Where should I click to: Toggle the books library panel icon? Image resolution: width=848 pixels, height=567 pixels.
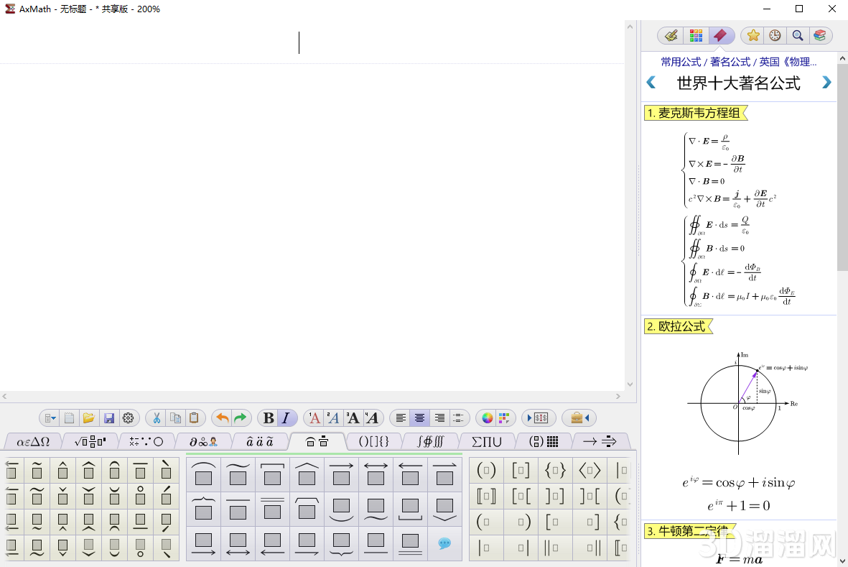(x=820, y=35)
